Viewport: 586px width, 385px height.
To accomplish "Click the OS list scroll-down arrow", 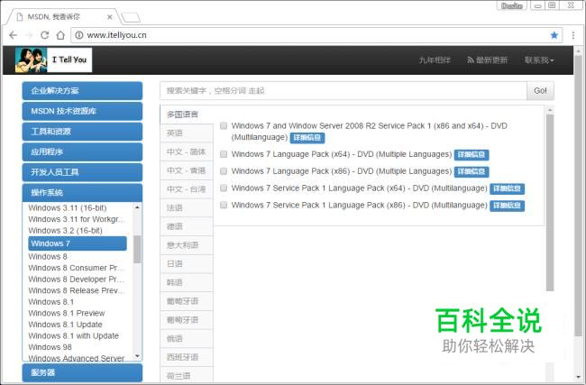I will point(137,356).
